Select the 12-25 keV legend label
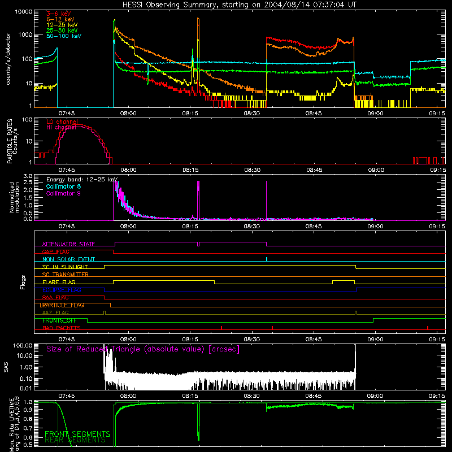 pos(62,25)
